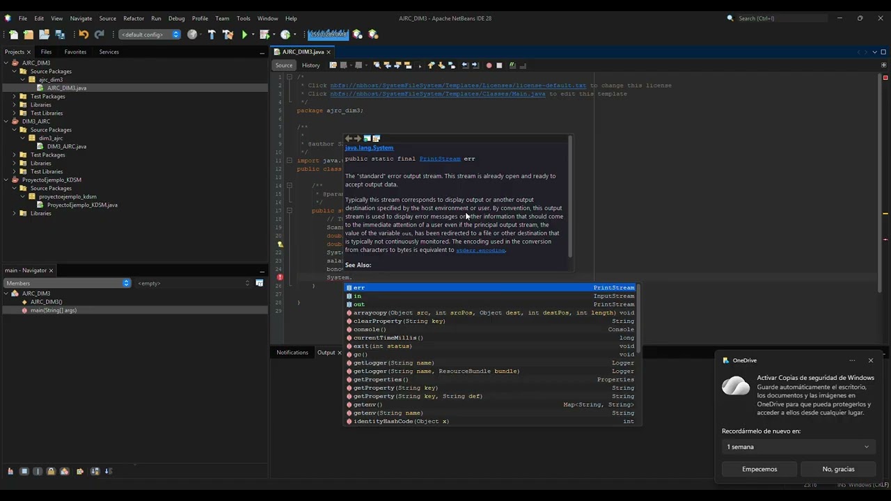Open the Members dropdown in Navigator

coord(68,283)
